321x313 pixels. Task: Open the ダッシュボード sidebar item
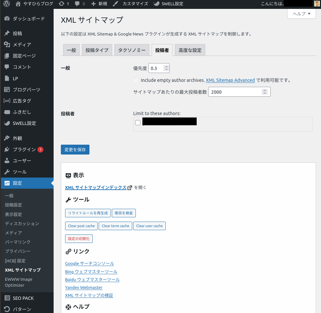pyautogui.click(x=28, y=19)
